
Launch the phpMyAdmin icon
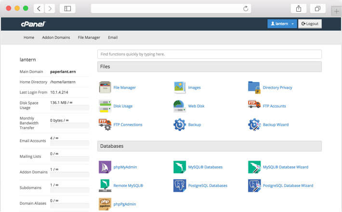pos(105,167)
